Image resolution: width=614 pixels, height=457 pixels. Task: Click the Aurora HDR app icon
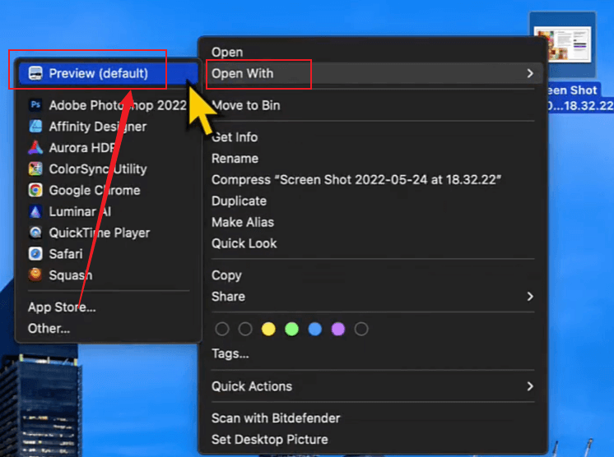click(x=35, y=147)
